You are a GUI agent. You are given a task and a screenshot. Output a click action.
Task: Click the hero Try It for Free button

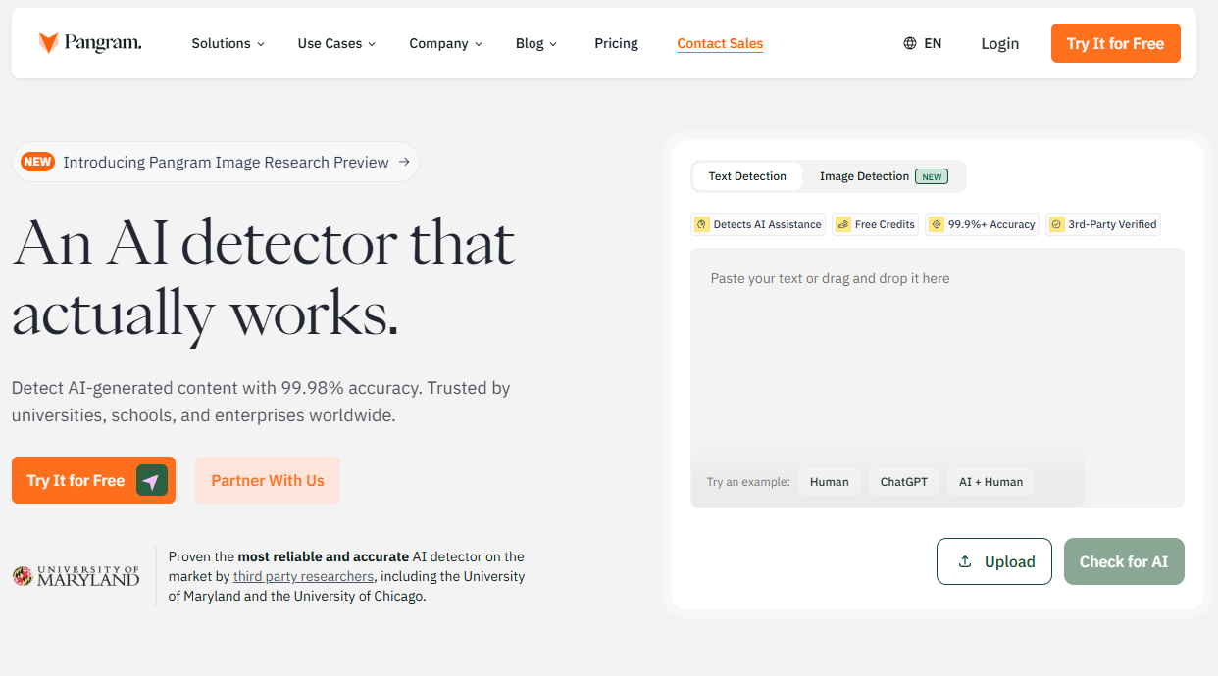click(93, 480)
